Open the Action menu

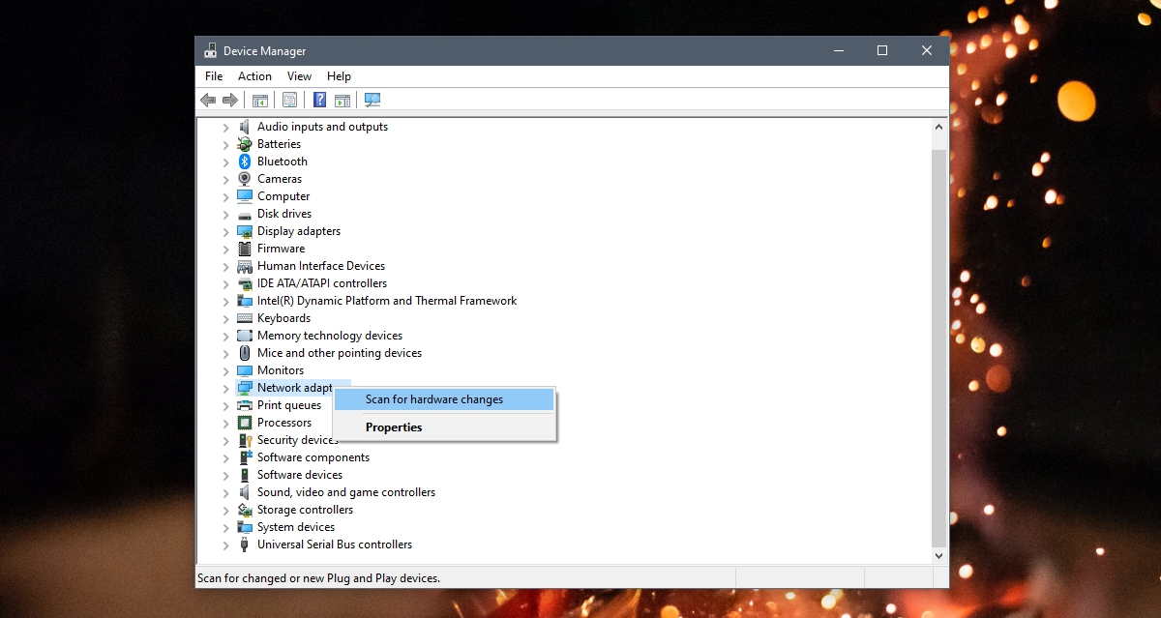click(253, 75)
